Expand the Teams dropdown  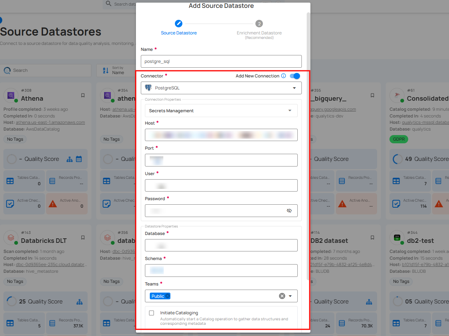[291, 296]
